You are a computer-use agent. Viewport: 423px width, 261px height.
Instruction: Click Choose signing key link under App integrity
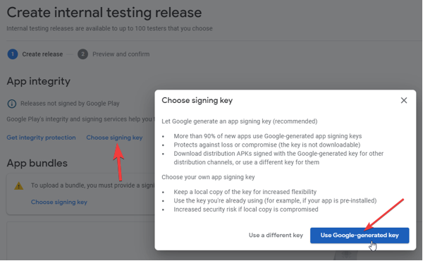[x=114, y=138]
